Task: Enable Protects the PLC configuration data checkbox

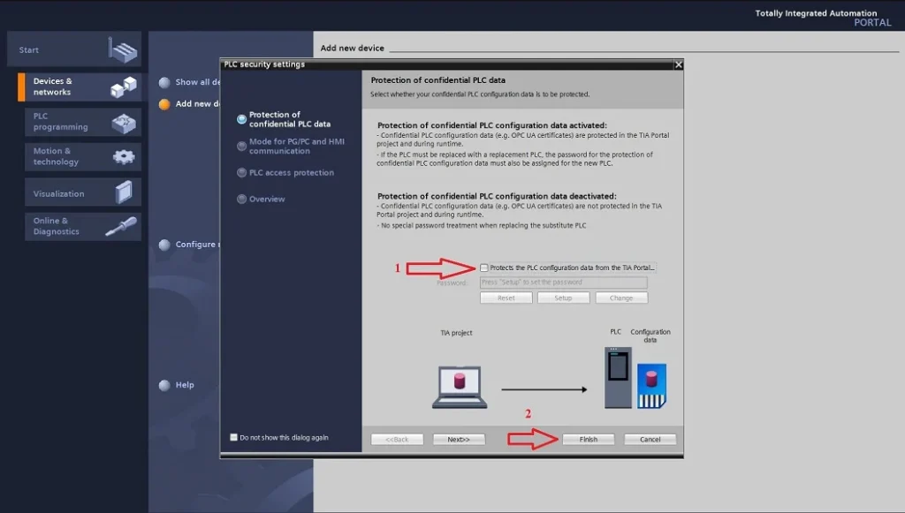Action: click(x=484, y=268)
